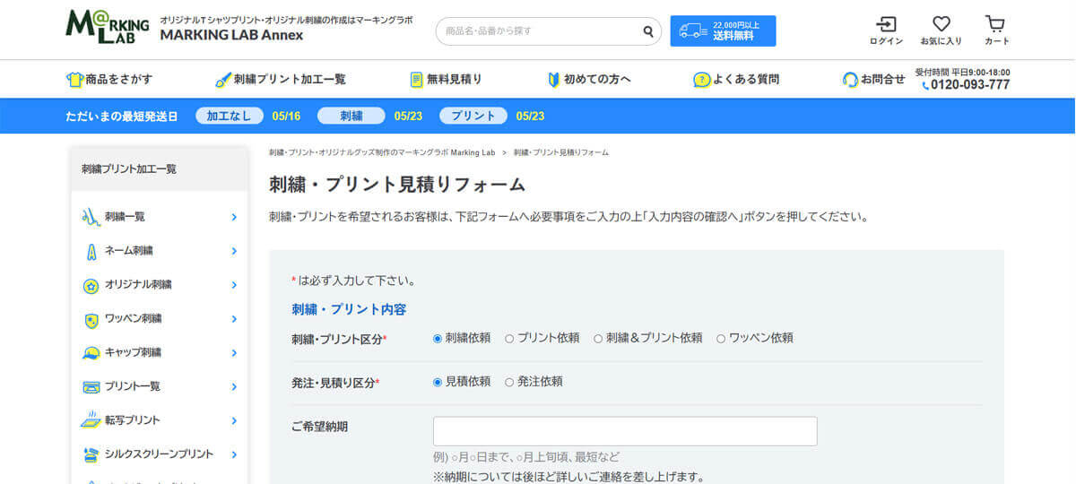Click headset icon beside お問合せ
Screen dimensions: 1076x484
850,80
